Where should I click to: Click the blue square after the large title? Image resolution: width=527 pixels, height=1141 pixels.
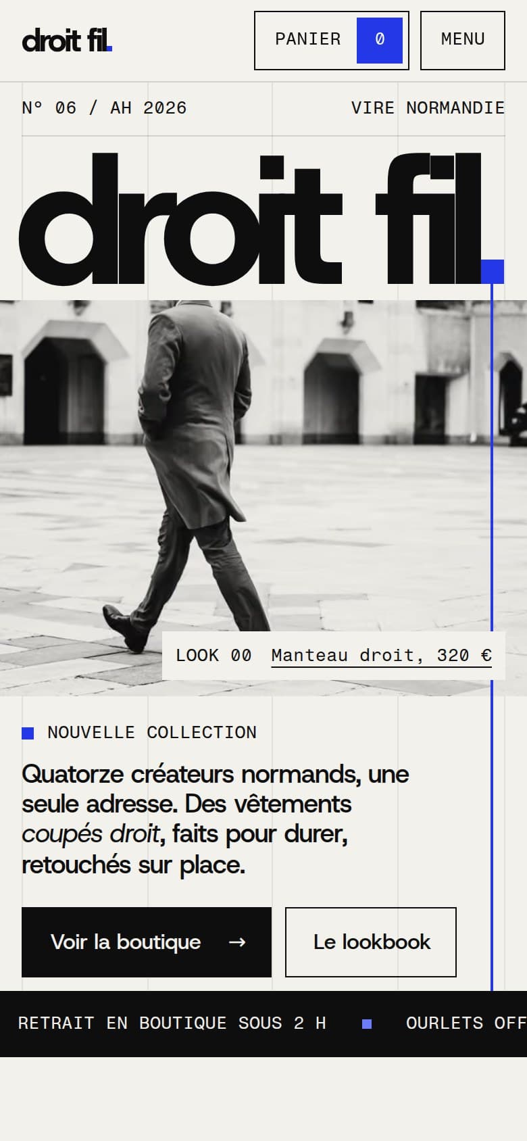493,271
